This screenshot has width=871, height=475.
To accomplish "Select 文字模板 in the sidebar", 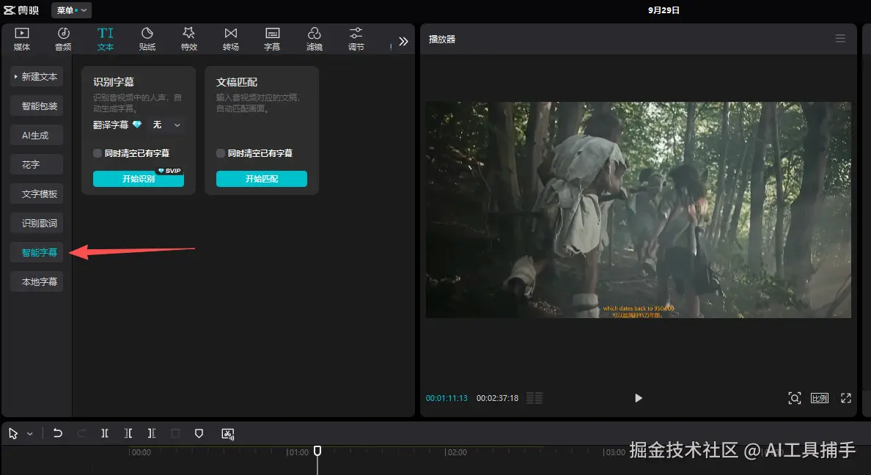I will pos(37,194).
